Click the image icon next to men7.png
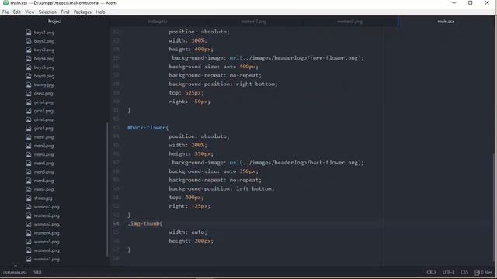The width and height of the screenshot is (497, 279). [x=29, y=189]
